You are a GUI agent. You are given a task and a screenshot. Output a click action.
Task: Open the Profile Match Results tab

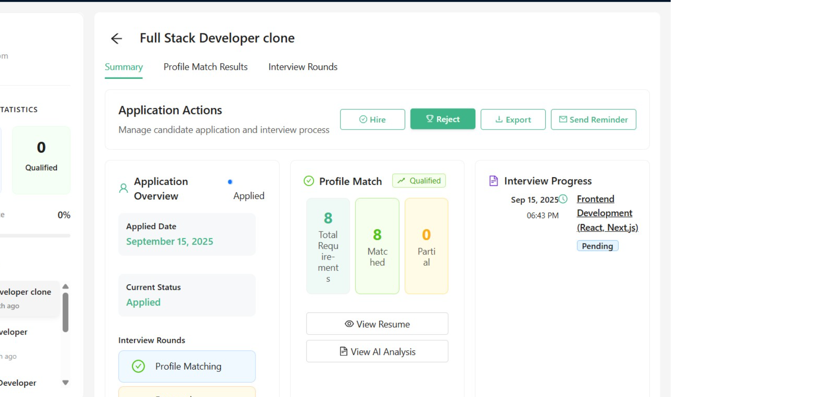click(205, 67)
